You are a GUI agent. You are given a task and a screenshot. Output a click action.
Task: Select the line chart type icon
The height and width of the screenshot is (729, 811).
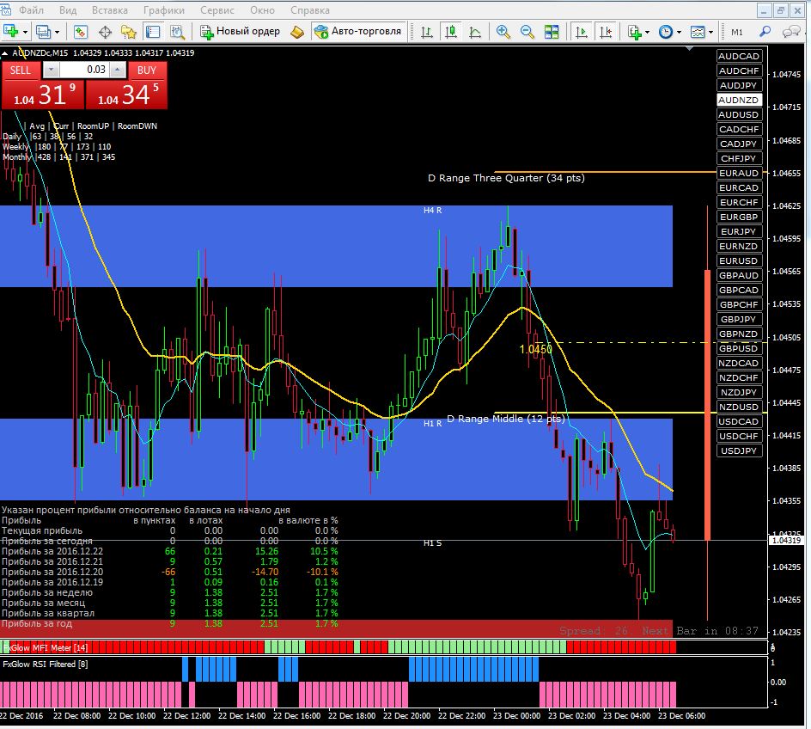(x=475, y=32)
